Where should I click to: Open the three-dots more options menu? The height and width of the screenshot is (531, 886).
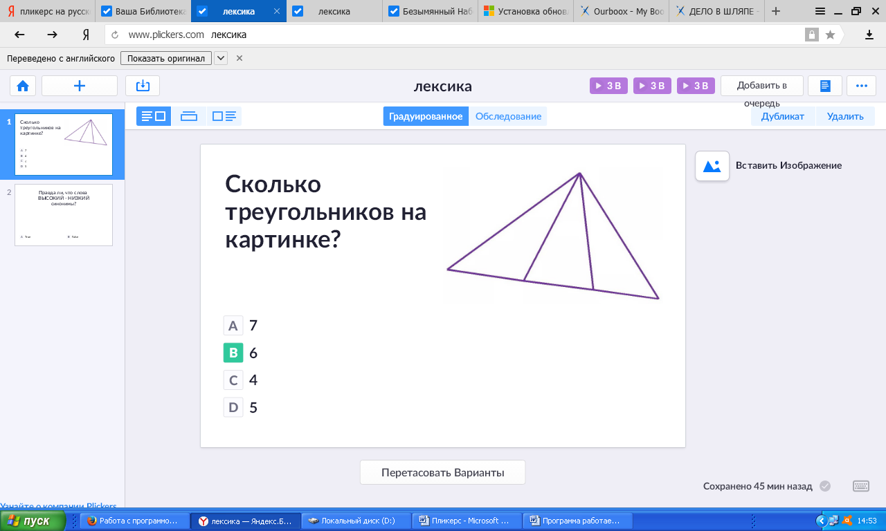tap(862, 86)
